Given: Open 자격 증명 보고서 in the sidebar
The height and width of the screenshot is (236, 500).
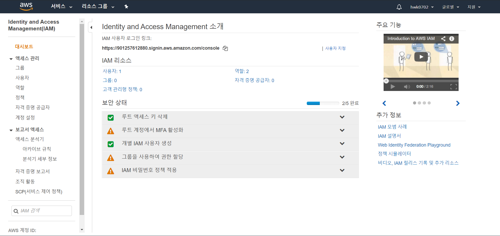Looking at the screenshot, I should coord(33,171).
